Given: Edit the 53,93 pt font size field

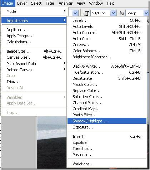Looking at the screenshot, I should coord(101,13).
